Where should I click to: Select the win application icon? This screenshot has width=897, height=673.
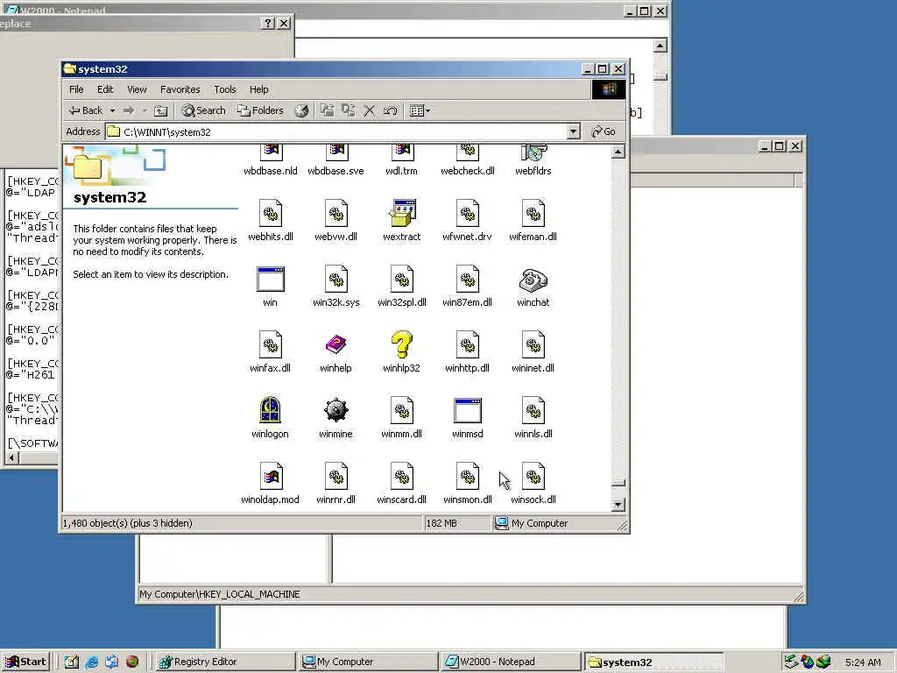tap(271, 280)
